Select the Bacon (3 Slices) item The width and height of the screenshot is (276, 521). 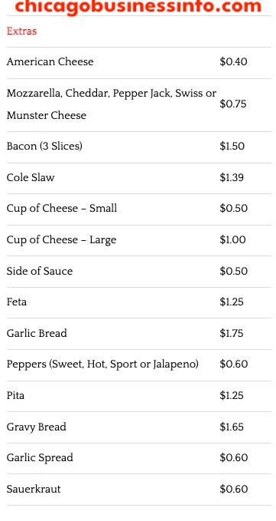(x=44, y=147)
